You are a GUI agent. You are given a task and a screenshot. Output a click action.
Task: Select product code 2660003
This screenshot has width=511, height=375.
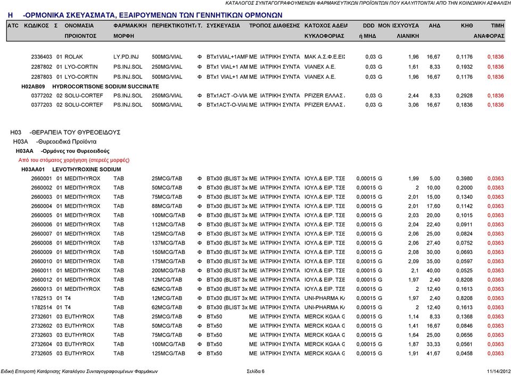42,197
